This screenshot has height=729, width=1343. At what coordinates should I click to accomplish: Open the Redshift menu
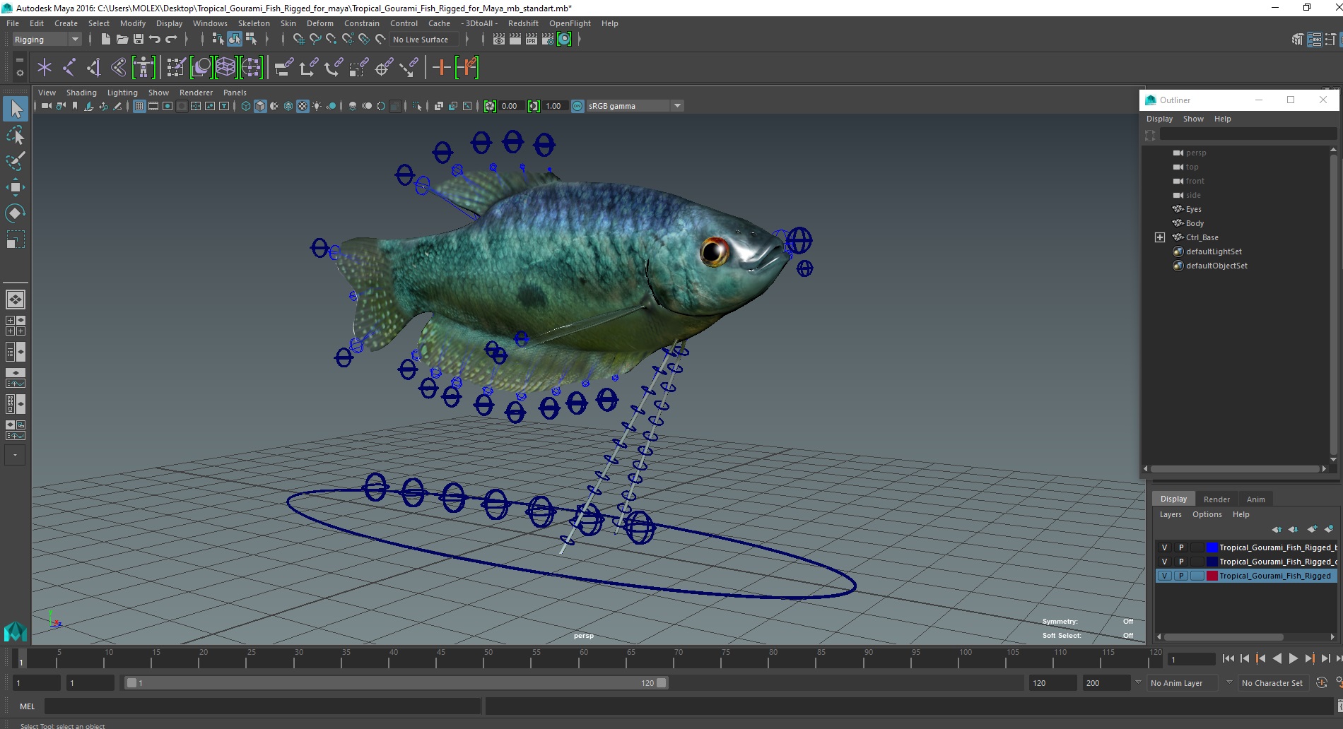[x=523, y=23]
